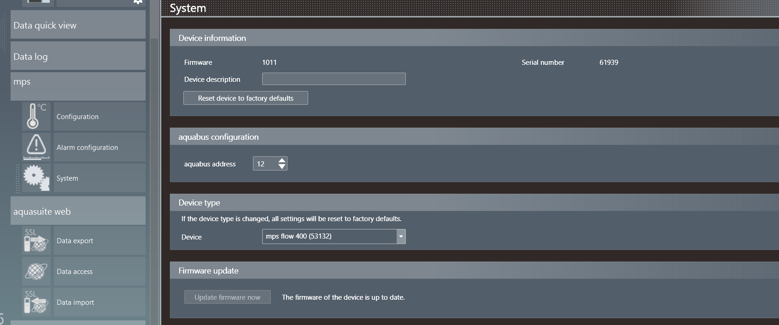Viewport: 779px width, 325px height.
Task: Collapse the mps sidebar section
Action: coord(78,86)
